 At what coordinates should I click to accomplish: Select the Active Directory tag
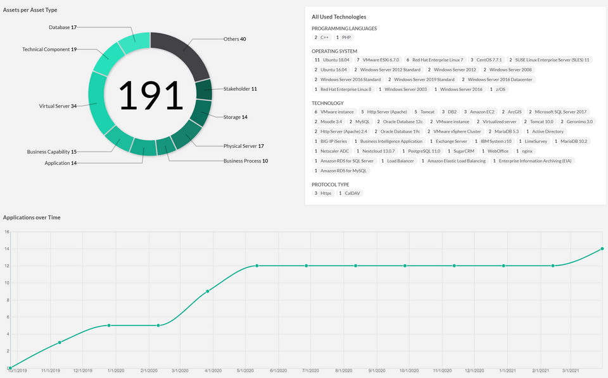tap(545, 131)
